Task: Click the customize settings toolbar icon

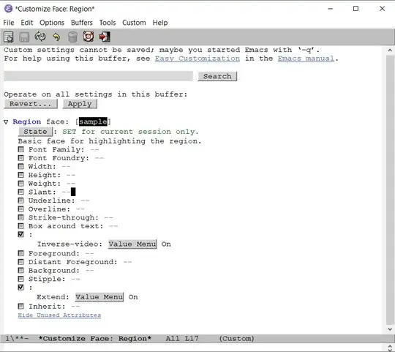Action: pyautogui.click(x=9, y=37)
